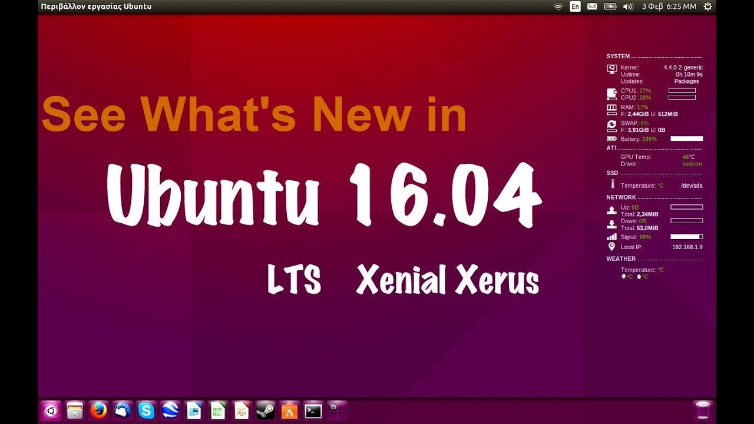754x424 pixels.
Task: Click the Updates value Packages
Action: (x=687, y=81)
